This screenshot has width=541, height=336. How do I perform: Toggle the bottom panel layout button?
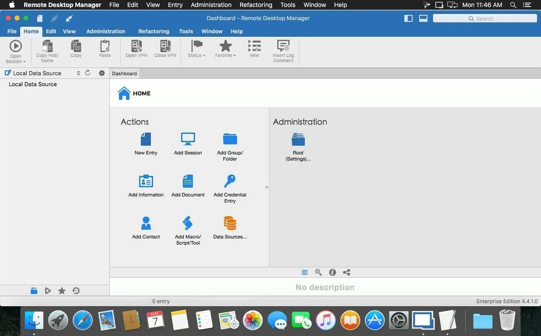(423, 18)
